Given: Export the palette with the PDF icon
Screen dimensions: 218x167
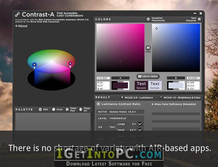Looking at the screenshot, I should point(40,110).
